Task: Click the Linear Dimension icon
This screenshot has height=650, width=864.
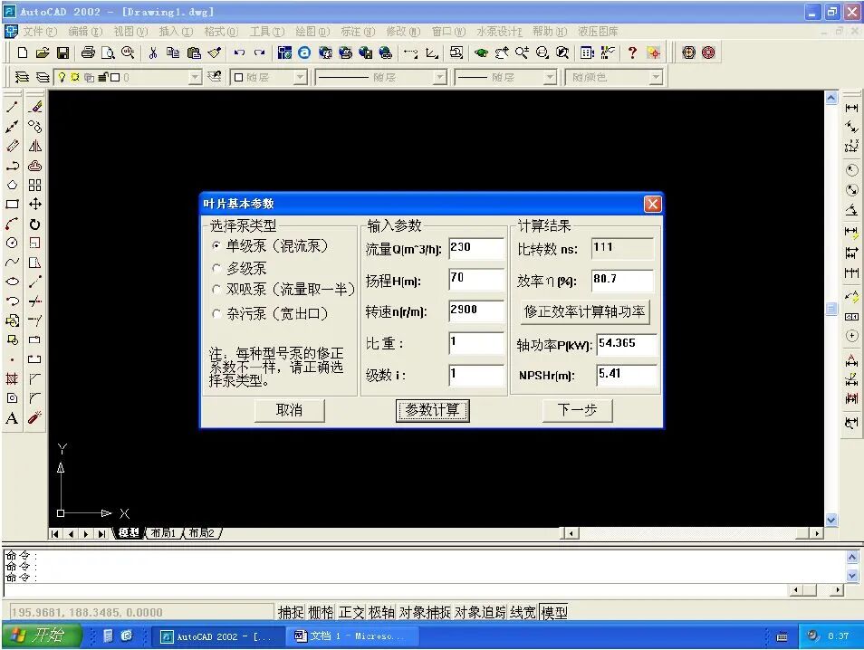Action: coord(851,108)
